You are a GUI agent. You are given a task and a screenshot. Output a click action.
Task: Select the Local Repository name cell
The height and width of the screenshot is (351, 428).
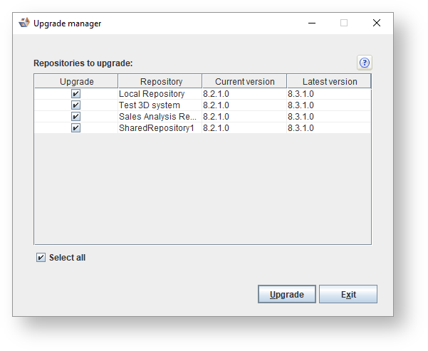click(x=152, y=94)
